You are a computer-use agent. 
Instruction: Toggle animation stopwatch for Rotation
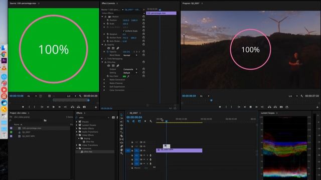click(108, 34)
